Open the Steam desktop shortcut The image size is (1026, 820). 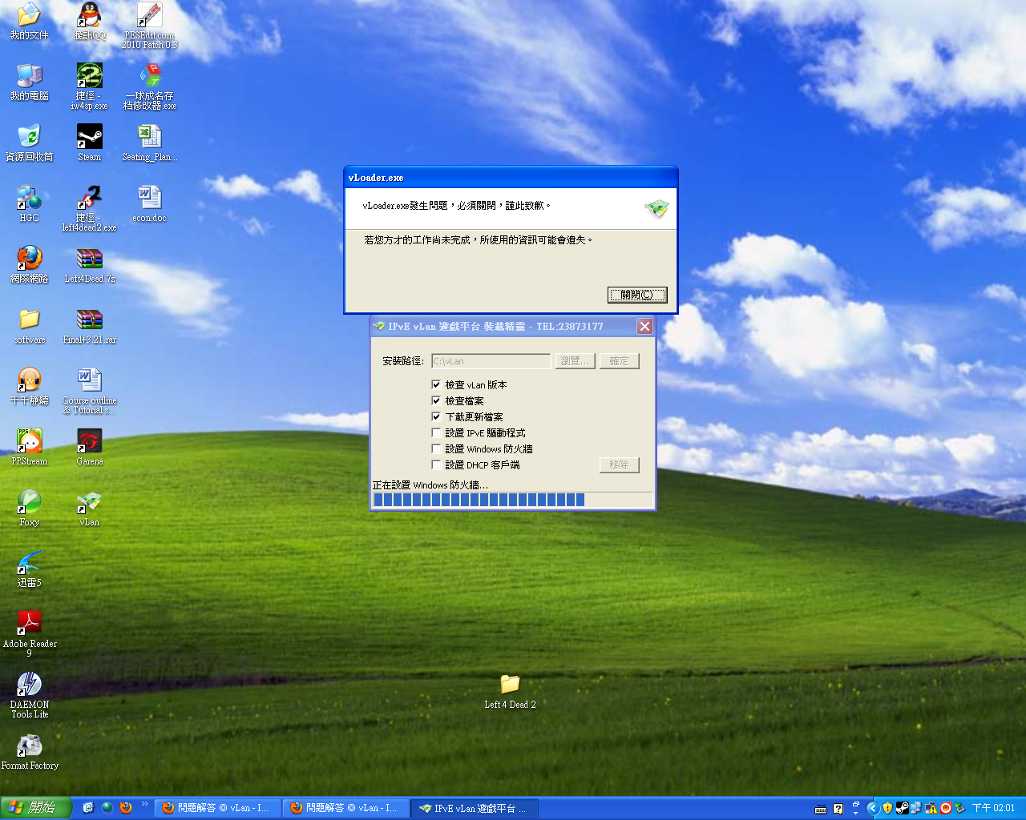89,138
